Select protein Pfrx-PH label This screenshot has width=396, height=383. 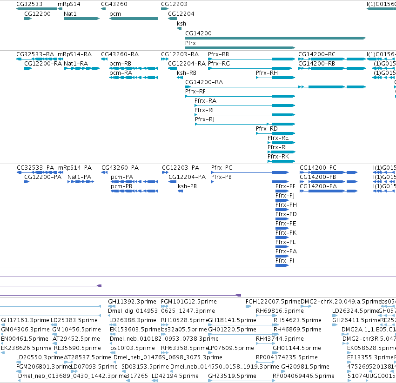click(286, 205)
